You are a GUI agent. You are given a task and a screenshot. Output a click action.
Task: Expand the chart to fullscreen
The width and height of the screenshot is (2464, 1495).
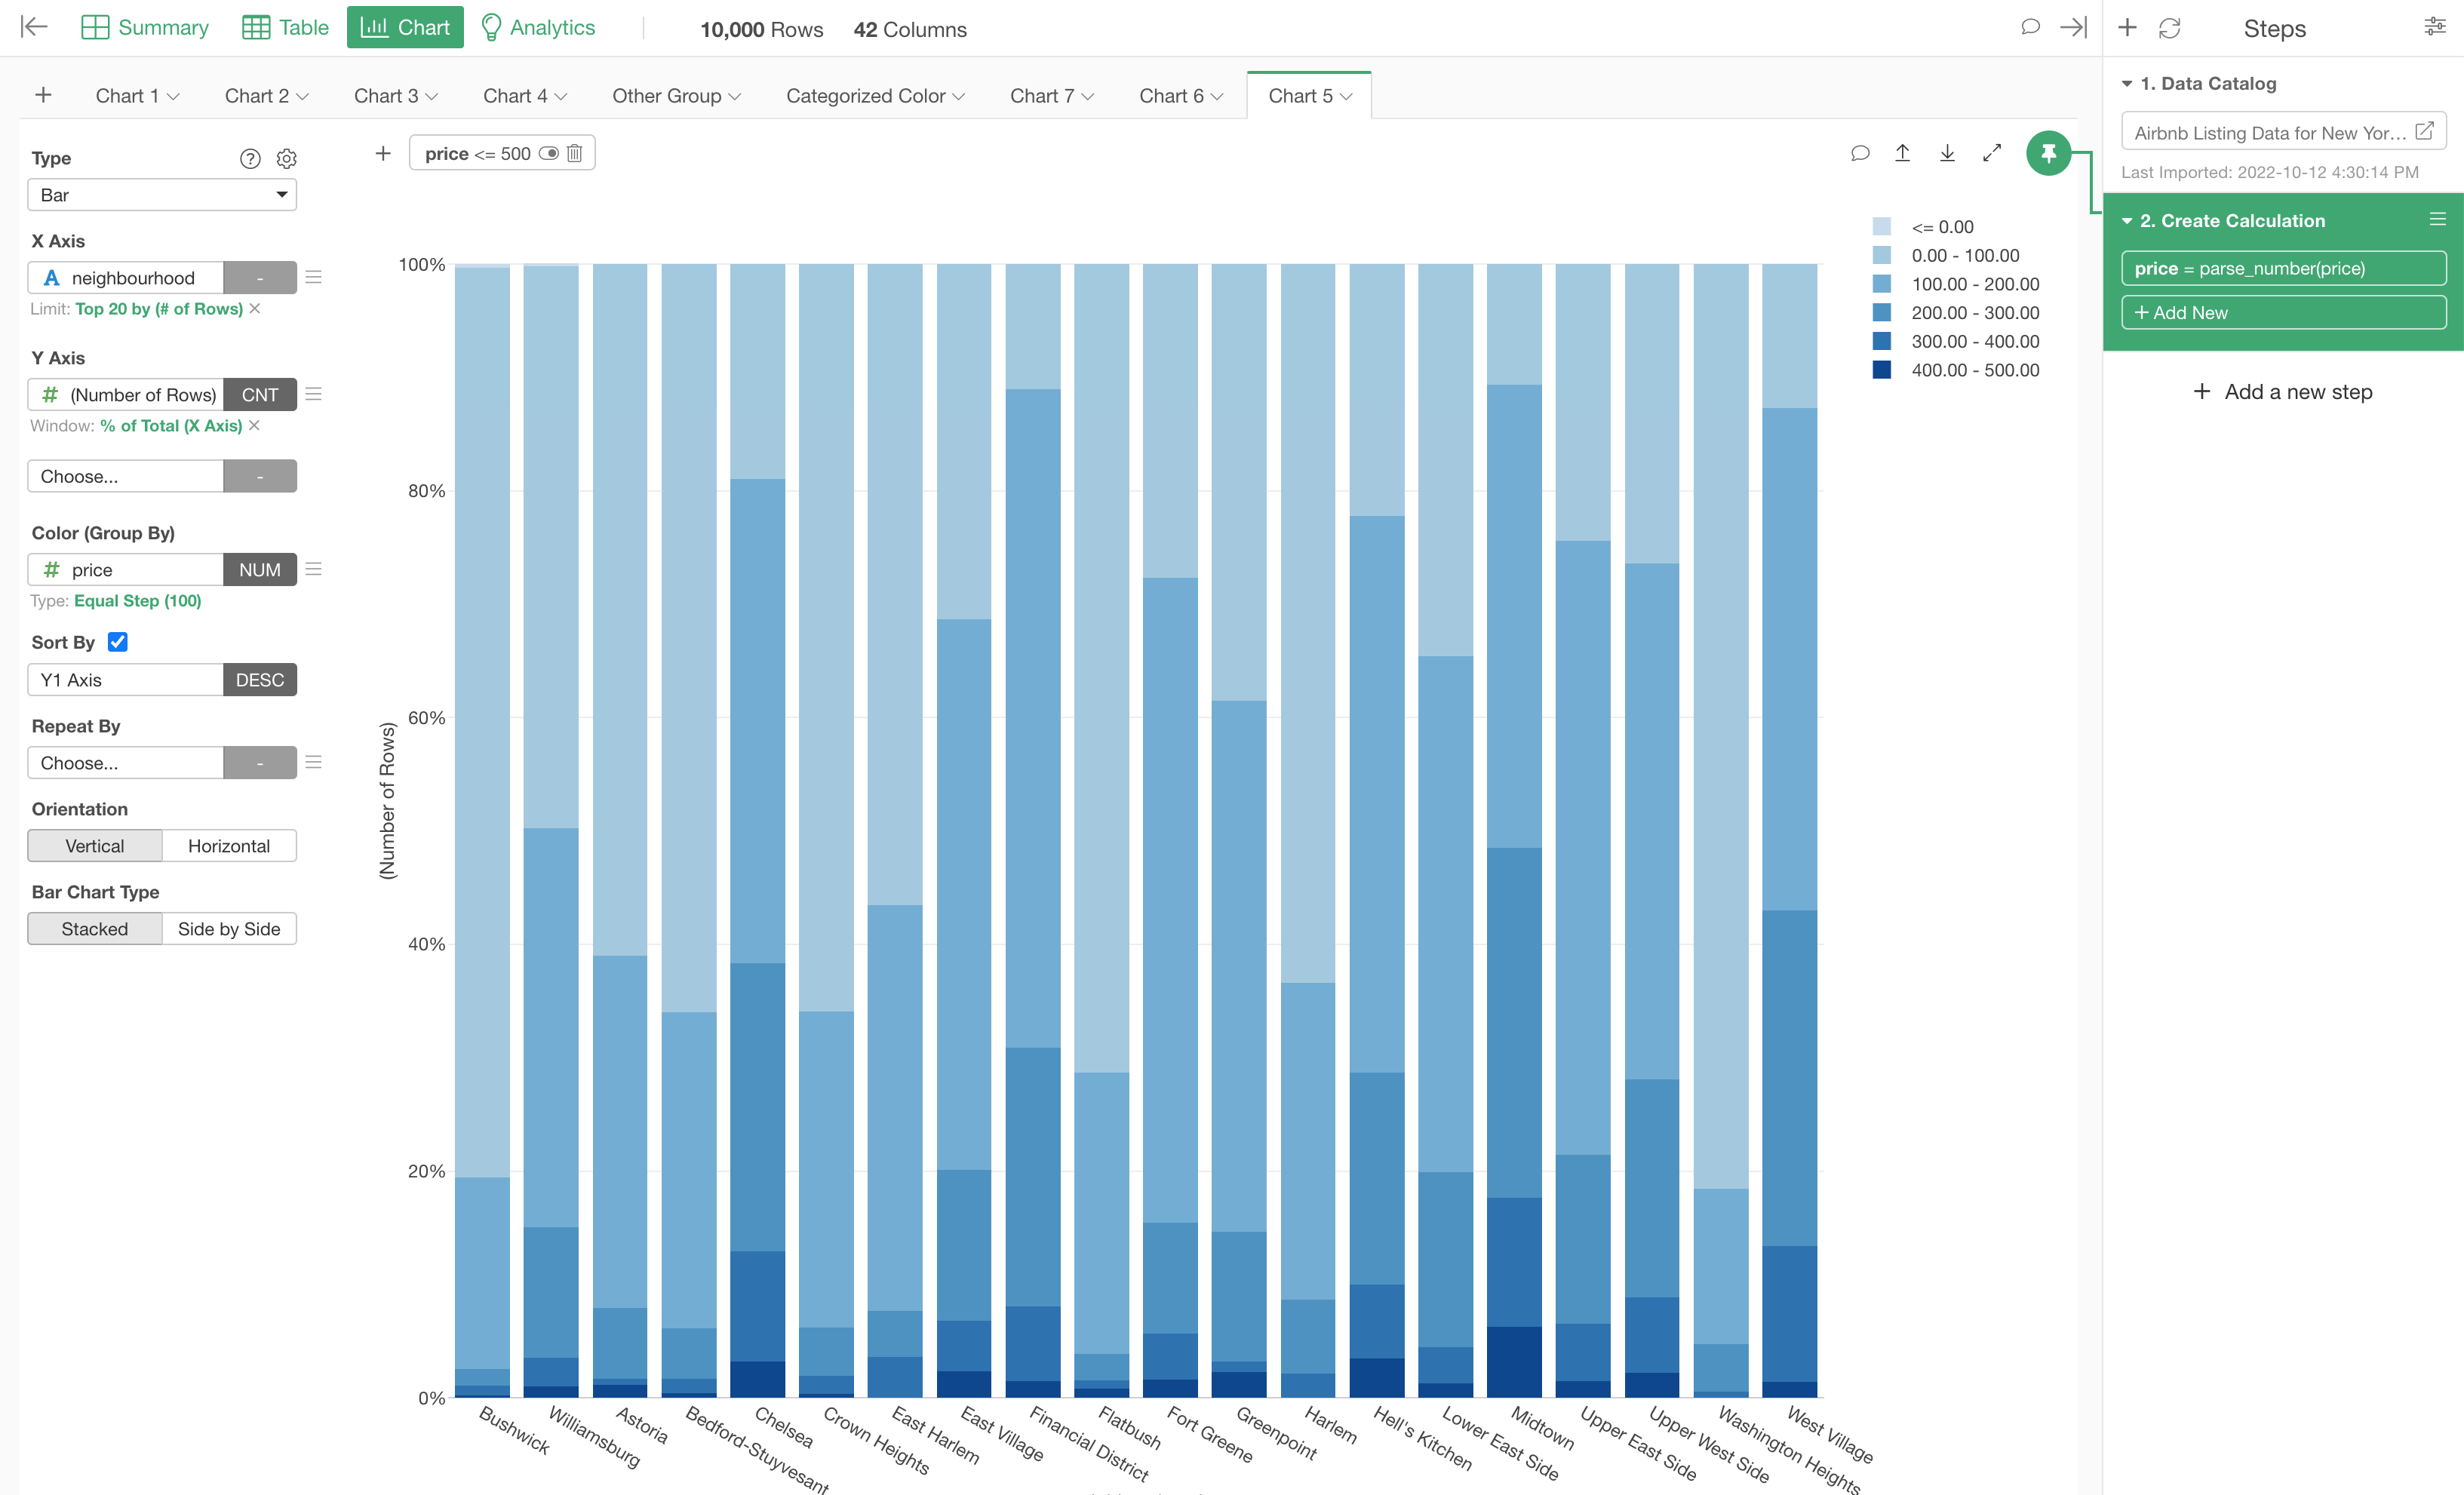[x=1991, y=153]
